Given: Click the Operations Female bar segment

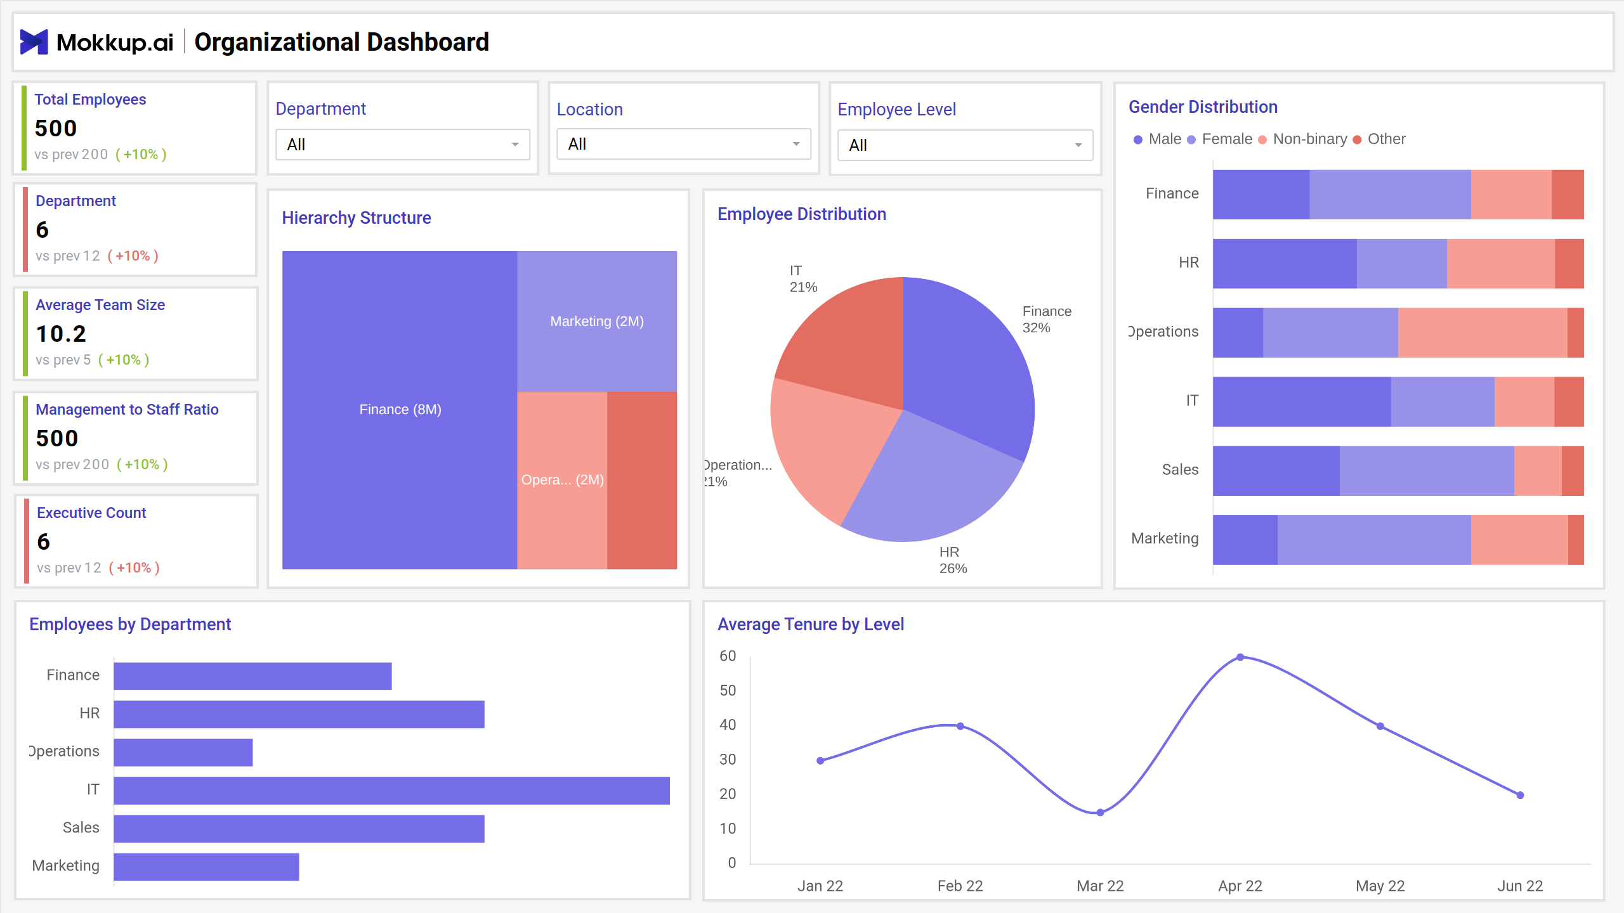Looking at the screenshot, I should click(1330, 332).
